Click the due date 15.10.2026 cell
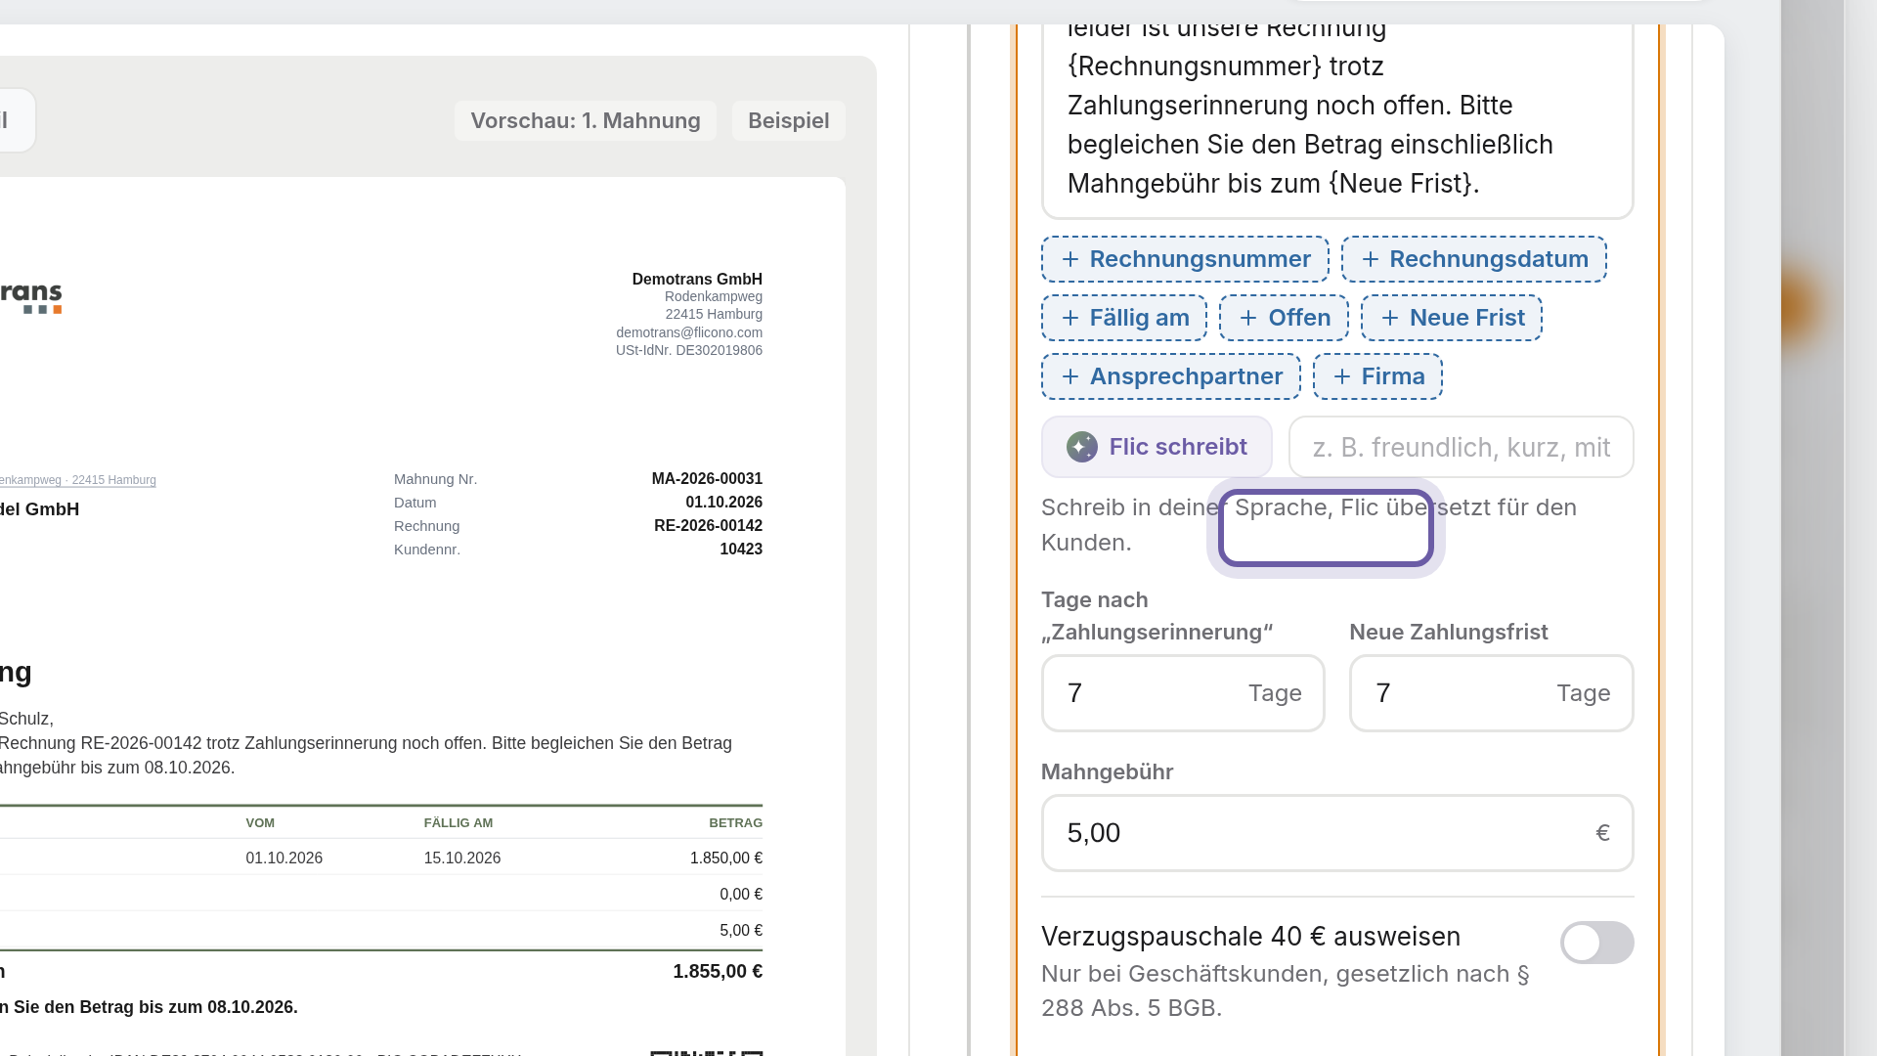 click(x=462, y=858)
